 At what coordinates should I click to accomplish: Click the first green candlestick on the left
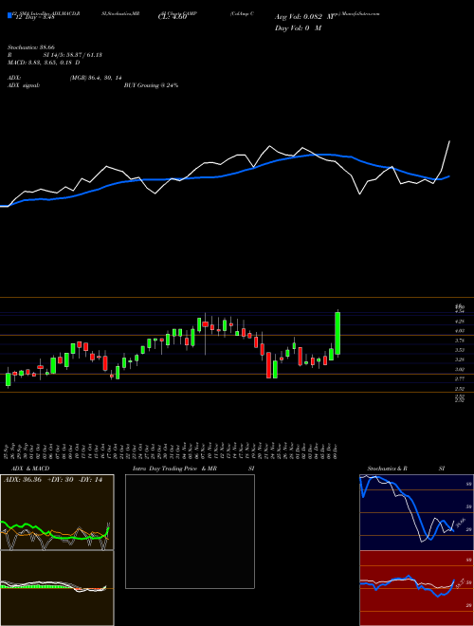coord(8,379)
